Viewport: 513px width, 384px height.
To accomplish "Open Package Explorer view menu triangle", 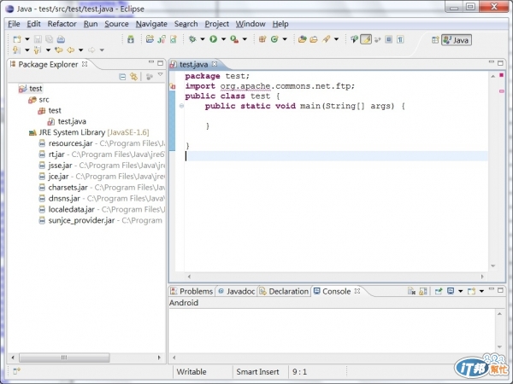I will pyautogui.click(x=161, y=75).
